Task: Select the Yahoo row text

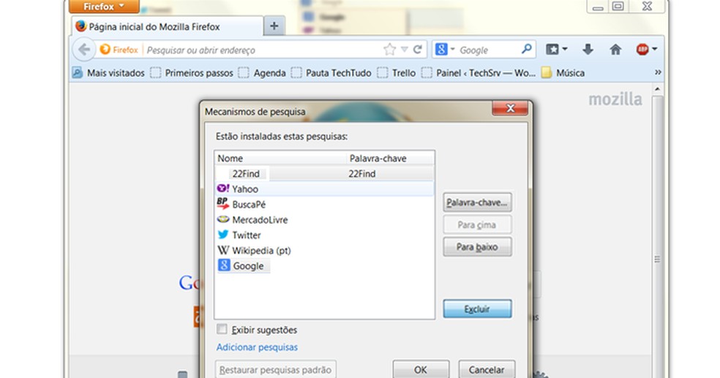Action: tap(245, 189)
